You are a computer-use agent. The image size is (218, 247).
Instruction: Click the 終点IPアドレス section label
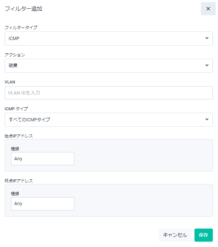[19, 181]
